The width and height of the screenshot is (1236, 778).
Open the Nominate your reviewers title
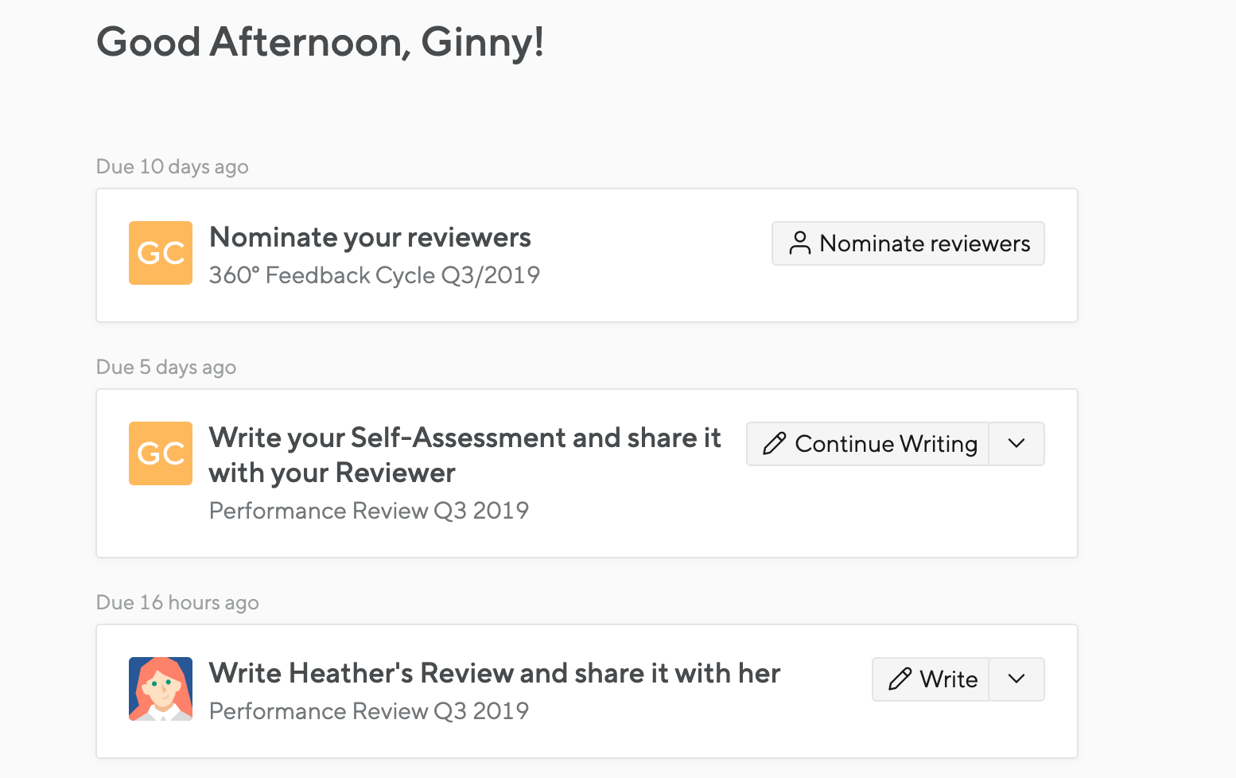[x=370, y=237]
